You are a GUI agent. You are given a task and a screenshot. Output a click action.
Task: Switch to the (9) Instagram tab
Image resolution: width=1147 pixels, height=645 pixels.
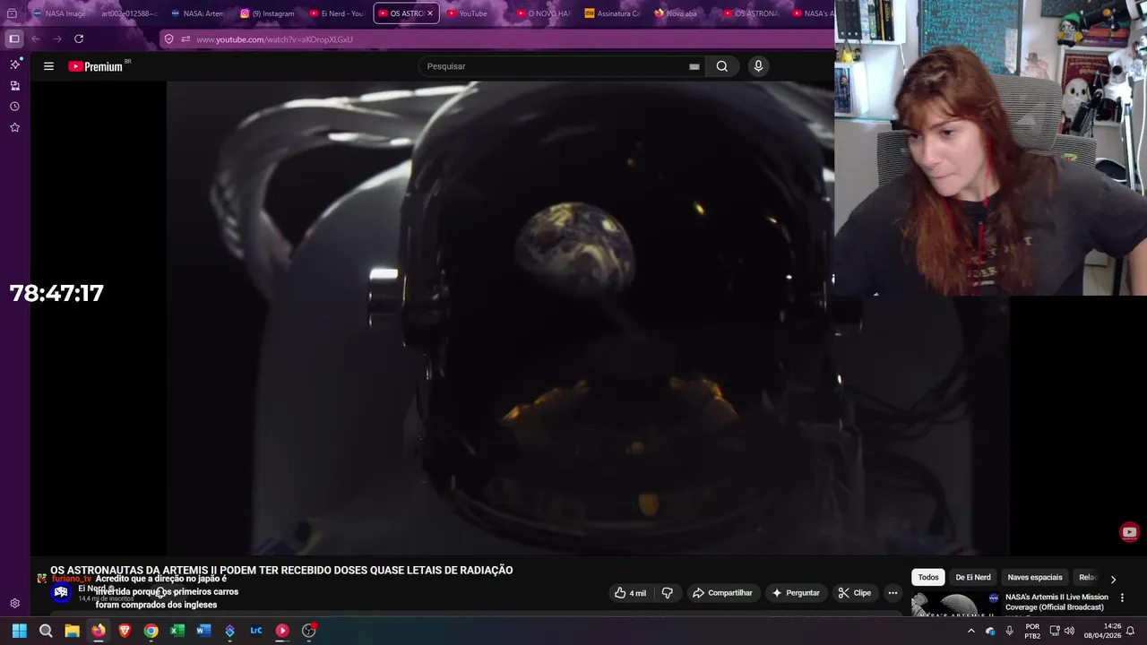[x=267, y=13]
